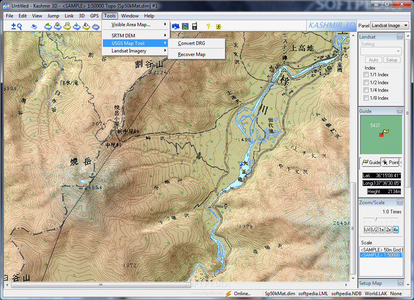414x300 pixels.
Task: Open the map tray icon beside the zoom tool
Action: pyautogui.click(x=34, y=26)
